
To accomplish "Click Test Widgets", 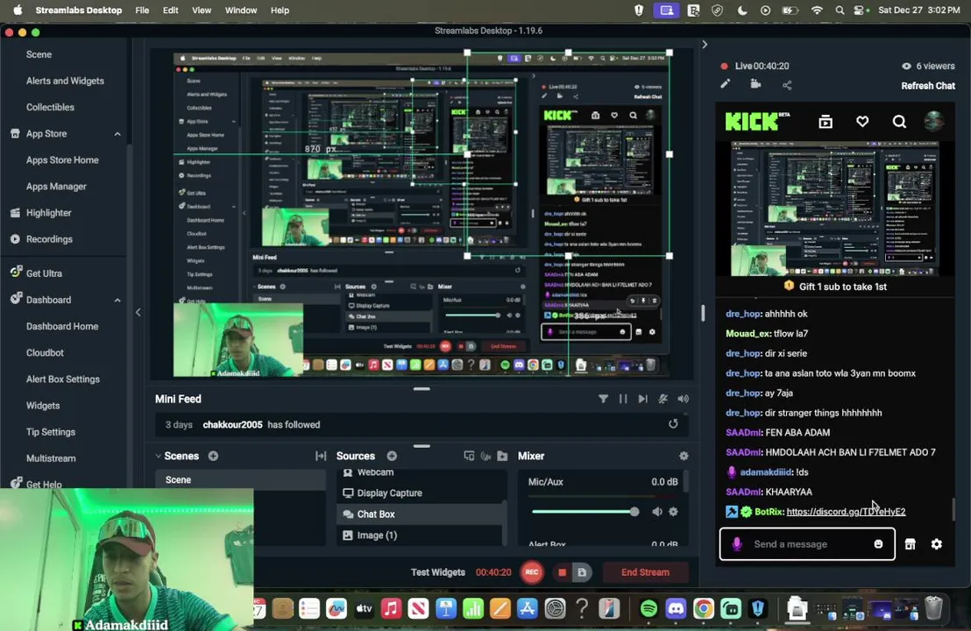I will click(x=438, y=572).
